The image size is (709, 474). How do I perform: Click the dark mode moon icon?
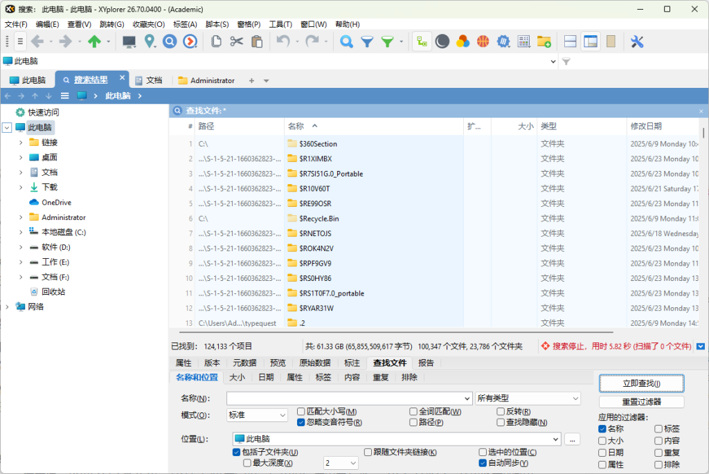coord(442,42)
